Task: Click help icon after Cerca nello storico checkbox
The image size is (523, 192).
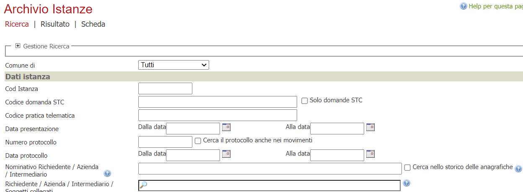Action: 518,169
